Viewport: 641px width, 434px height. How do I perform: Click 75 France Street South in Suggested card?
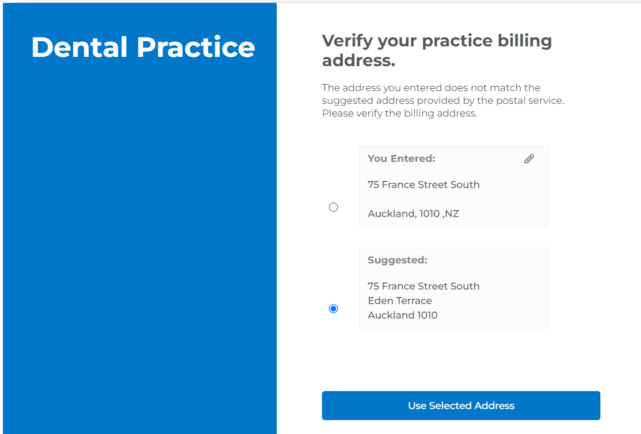click(423, 286)
